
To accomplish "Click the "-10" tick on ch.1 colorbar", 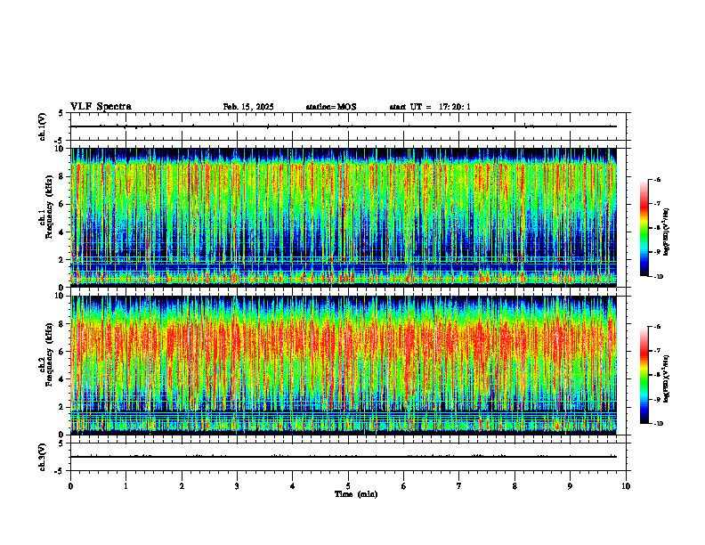I will pos(659,277).
